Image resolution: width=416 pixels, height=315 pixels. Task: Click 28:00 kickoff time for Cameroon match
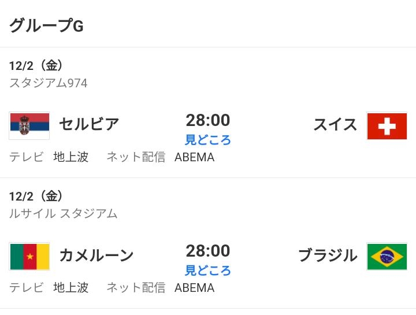[207, 251]
